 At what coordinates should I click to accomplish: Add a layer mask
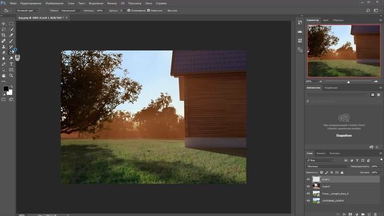click(x=350, y=214)
